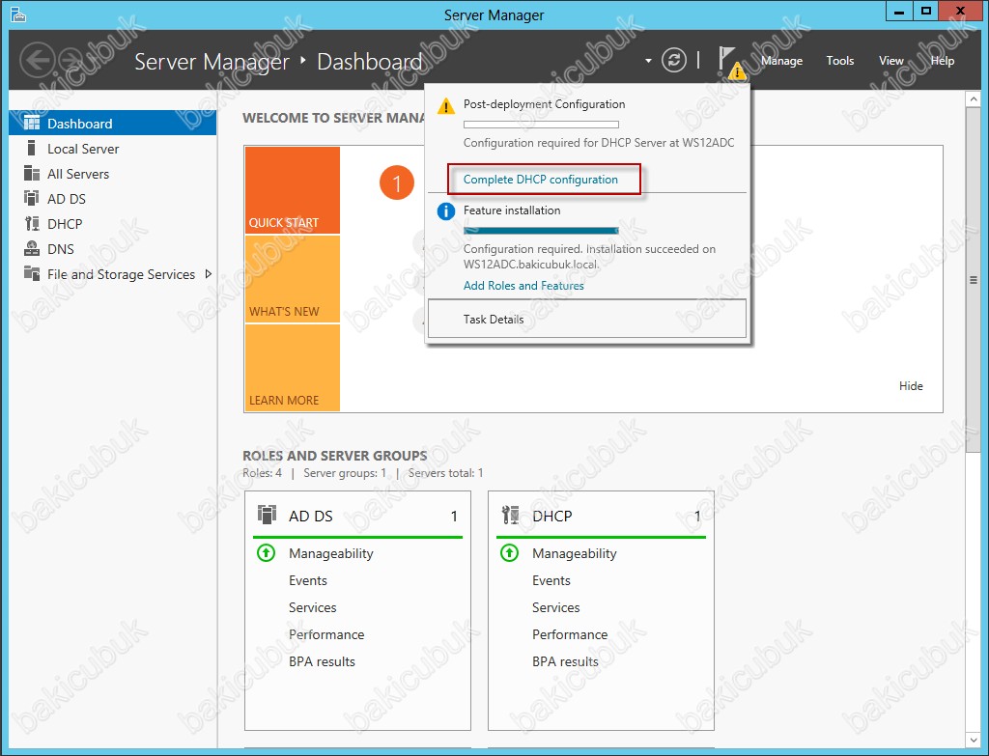Click the back navigation arrow
This screenshot has height=756, width=989.
coord(38,61)
